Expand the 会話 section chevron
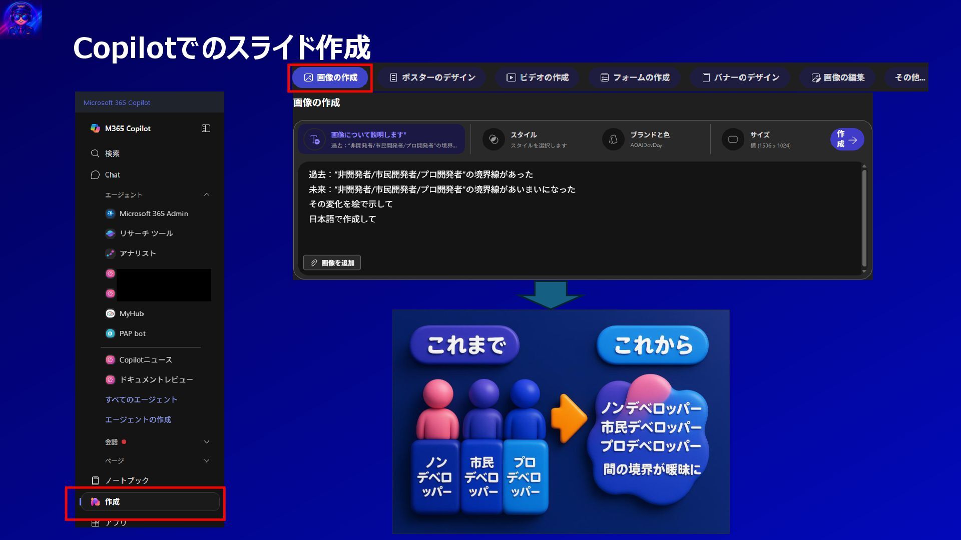Screen dimensions: 961x540 [x=206, y=442]
